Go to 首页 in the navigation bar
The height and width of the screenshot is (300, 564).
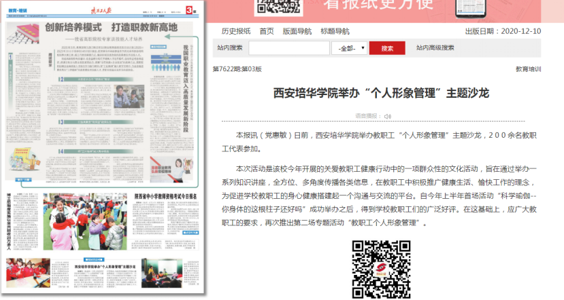[267, 31]
